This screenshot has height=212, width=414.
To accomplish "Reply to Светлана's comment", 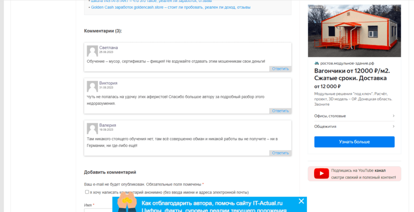I will pyautogui.click(x=280, y=69).
